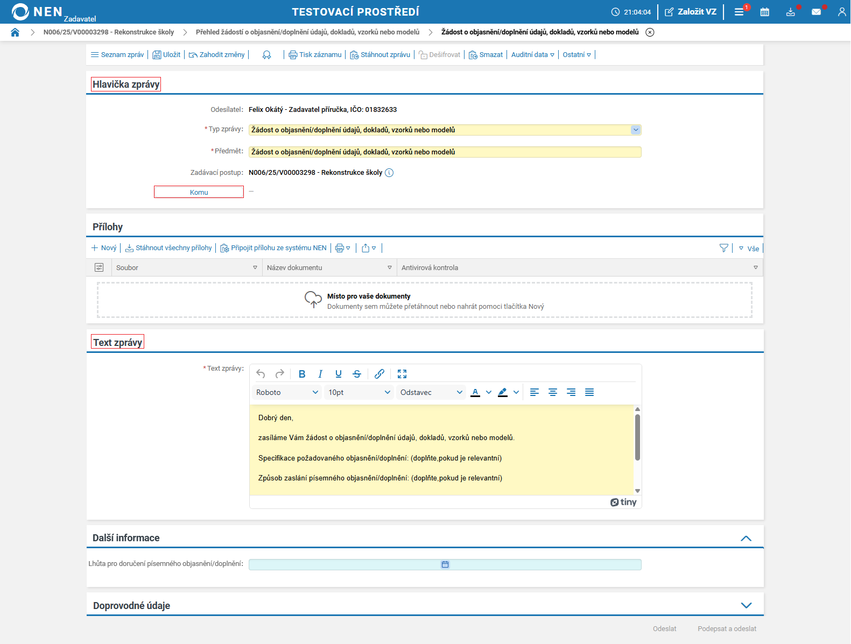Open the calendar icon in top bar
The width and height of the screenshot is (851, 644).
(764, 12)
